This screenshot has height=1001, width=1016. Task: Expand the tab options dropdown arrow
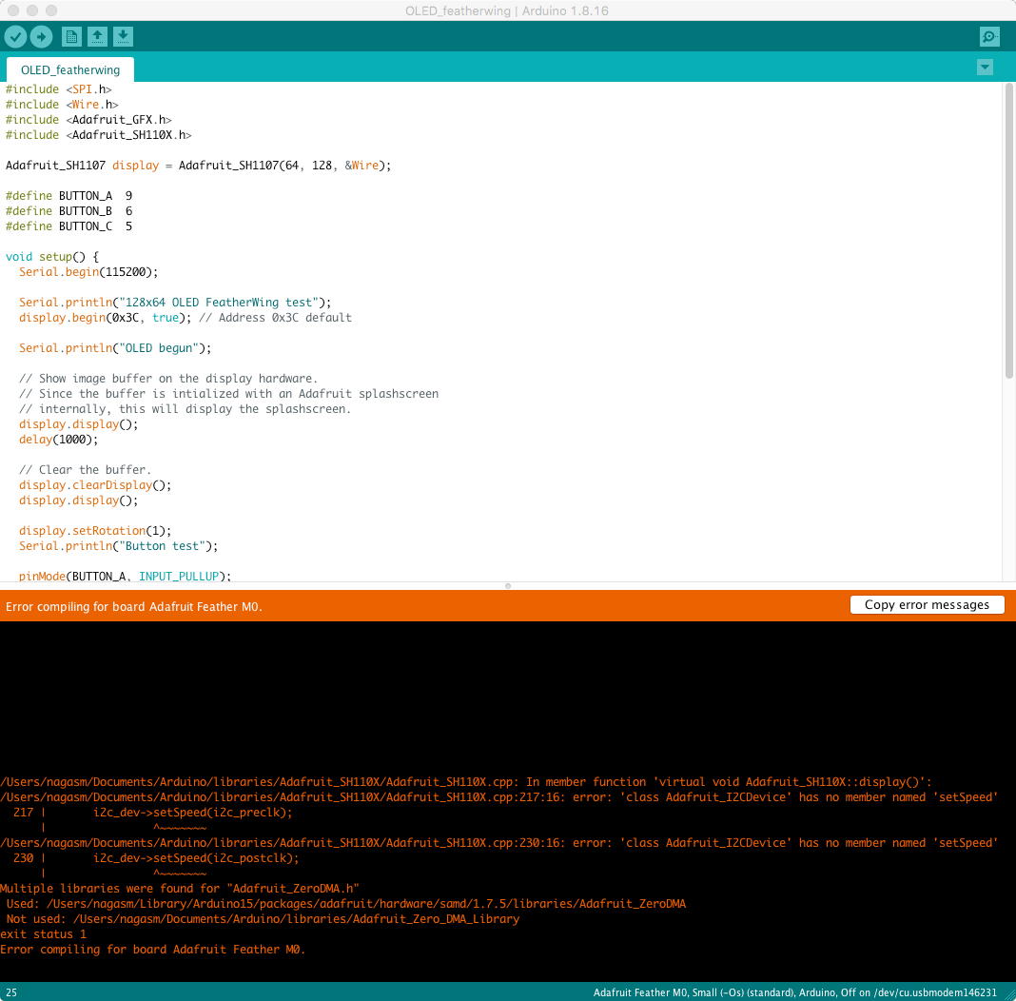tap(985, 68)
